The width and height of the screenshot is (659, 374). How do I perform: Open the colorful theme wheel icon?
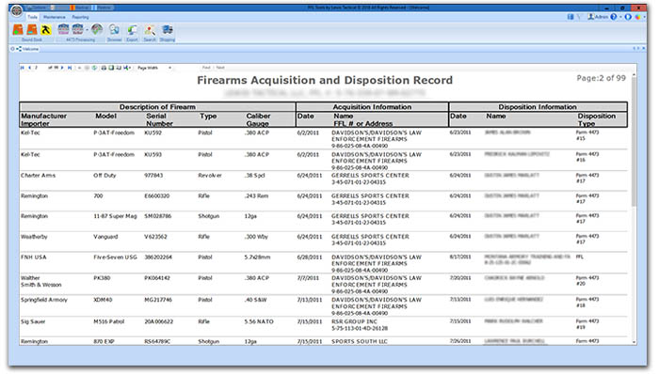click(638, 17)
